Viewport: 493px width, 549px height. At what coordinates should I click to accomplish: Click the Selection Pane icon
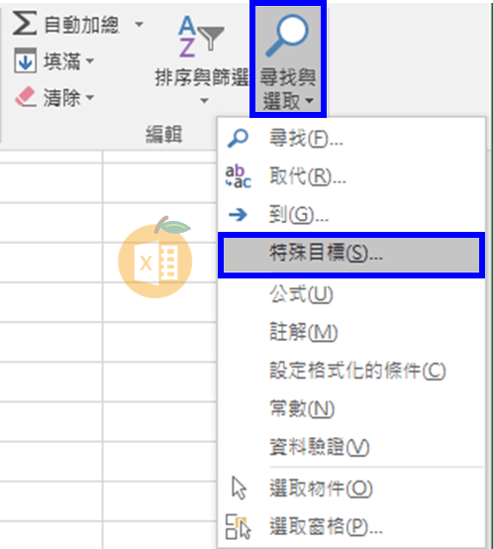click(x=238, y=526)
